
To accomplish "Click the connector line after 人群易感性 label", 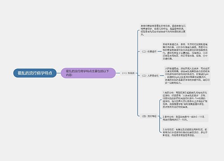I will [162, 76].
